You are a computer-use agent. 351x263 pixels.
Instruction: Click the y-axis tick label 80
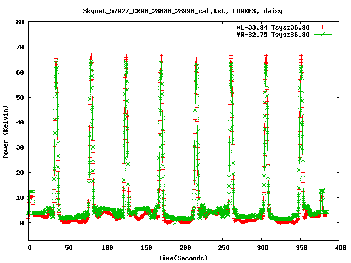20,22
